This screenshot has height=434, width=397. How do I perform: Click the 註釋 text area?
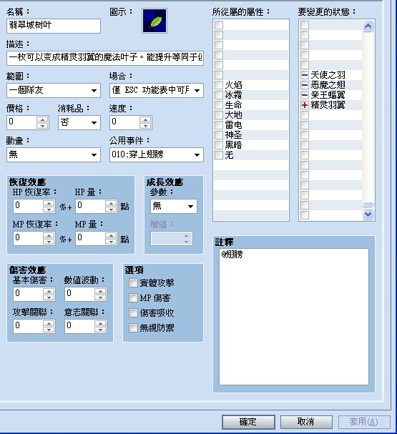point(294,317)
